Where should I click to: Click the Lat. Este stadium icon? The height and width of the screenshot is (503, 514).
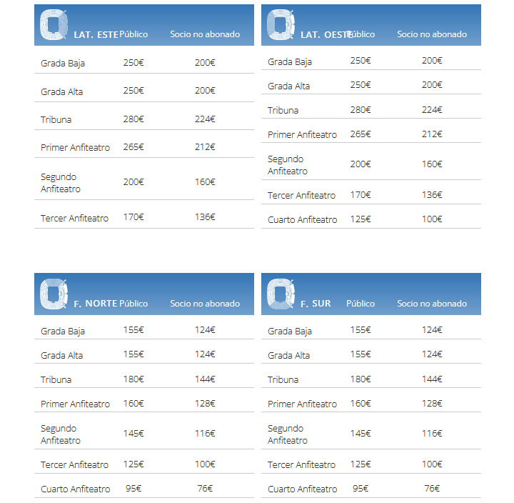click(x=54, y=24)
